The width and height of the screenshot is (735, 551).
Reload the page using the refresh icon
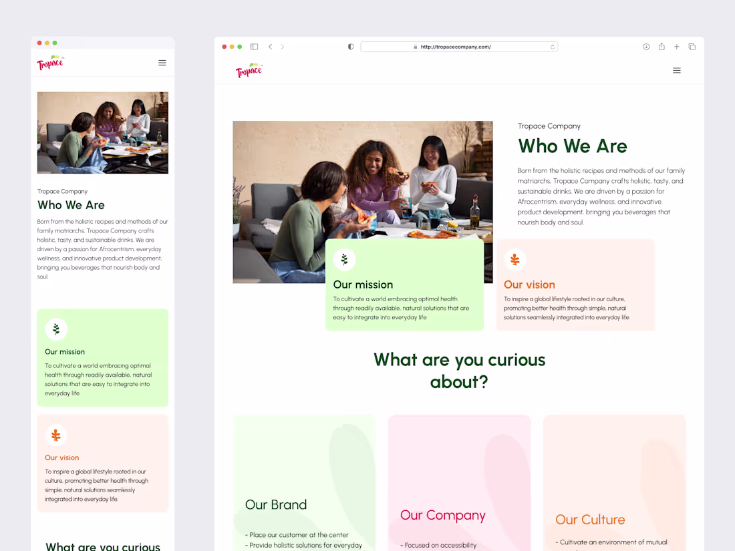click(553, 47)
